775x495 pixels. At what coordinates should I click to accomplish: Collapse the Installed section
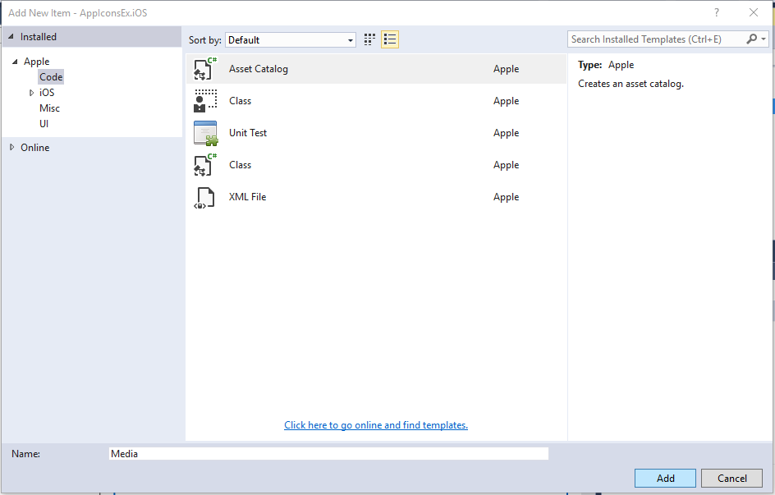click(11, 37)
